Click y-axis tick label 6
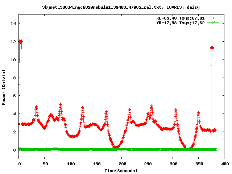Image resolution: width=232 pixels, height=174 pixels. click(14, 96)
